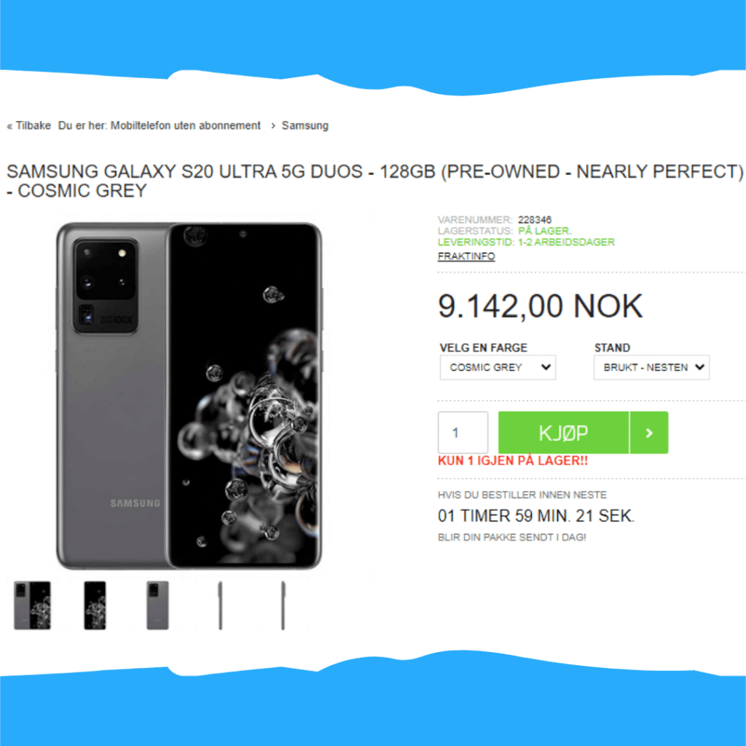Open the Fraktinfo shipping link

tap(466, 256)
